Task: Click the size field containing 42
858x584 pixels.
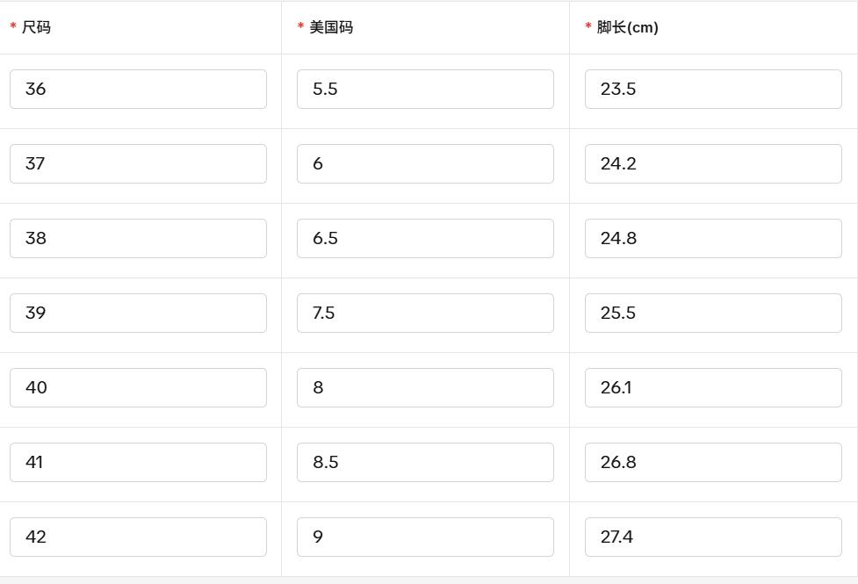Action: [x=138, y=537]
